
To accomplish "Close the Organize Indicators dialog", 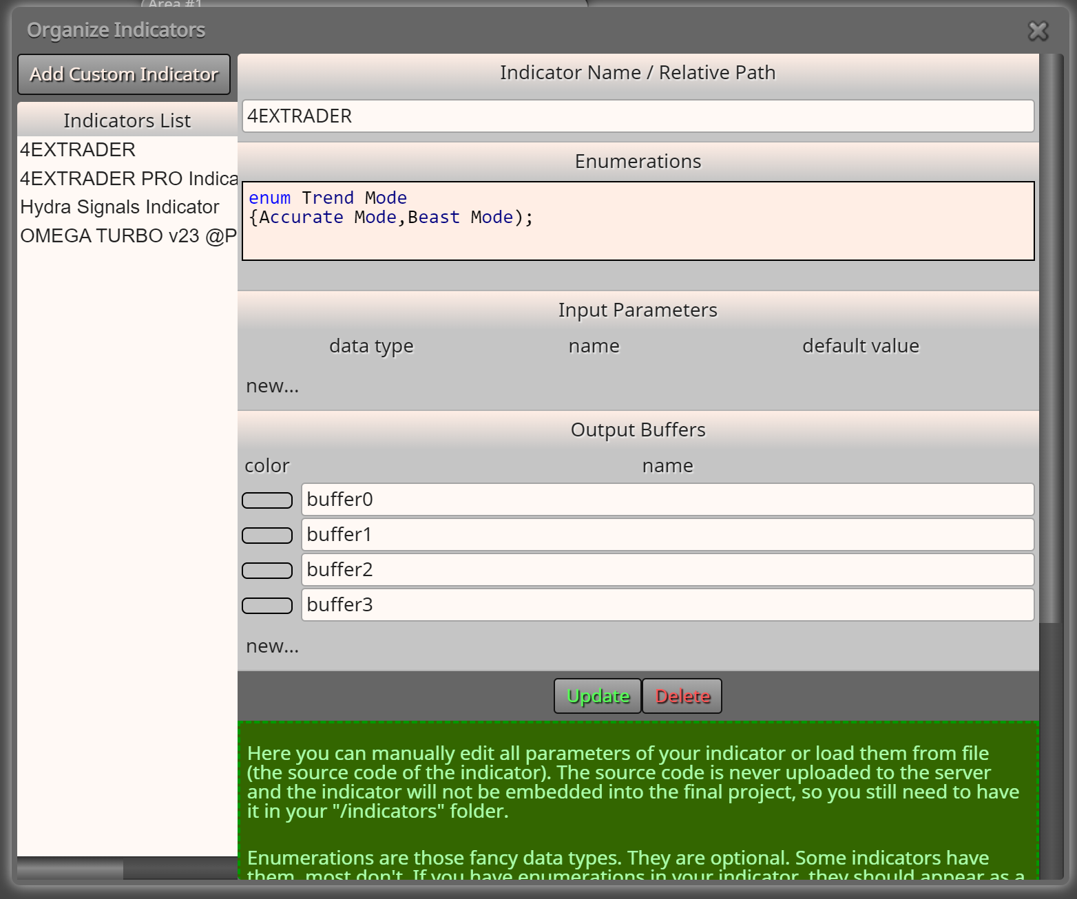I will [x=1038, y=31].
